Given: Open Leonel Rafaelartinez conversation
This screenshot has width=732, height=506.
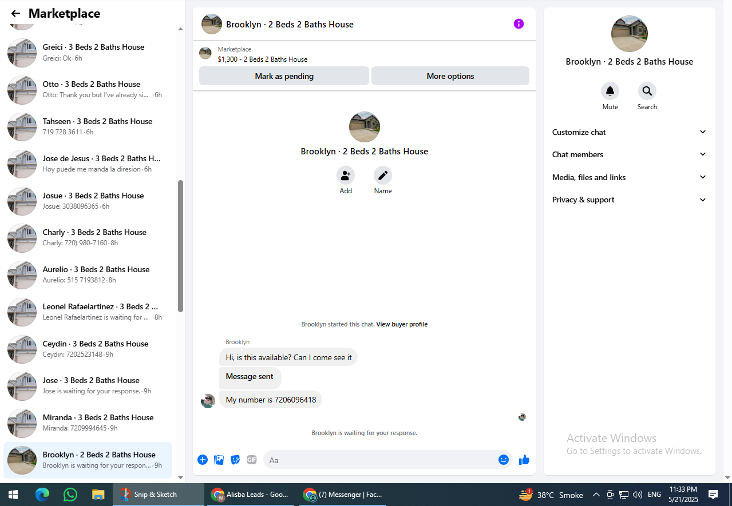Looking at the screenshot, I should point(88,312).
